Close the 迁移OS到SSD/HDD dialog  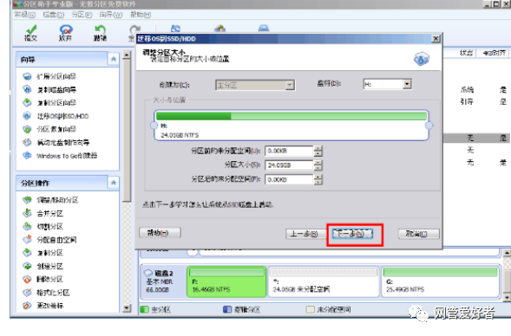point(436,39)
